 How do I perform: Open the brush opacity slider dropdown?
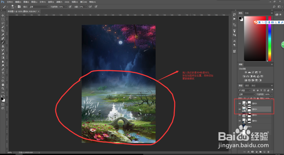tap(66, 7)
